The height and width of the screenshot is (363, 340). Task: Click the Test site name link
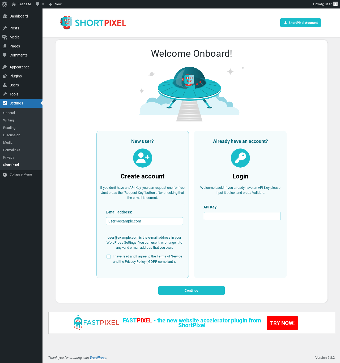coord(24,4)
